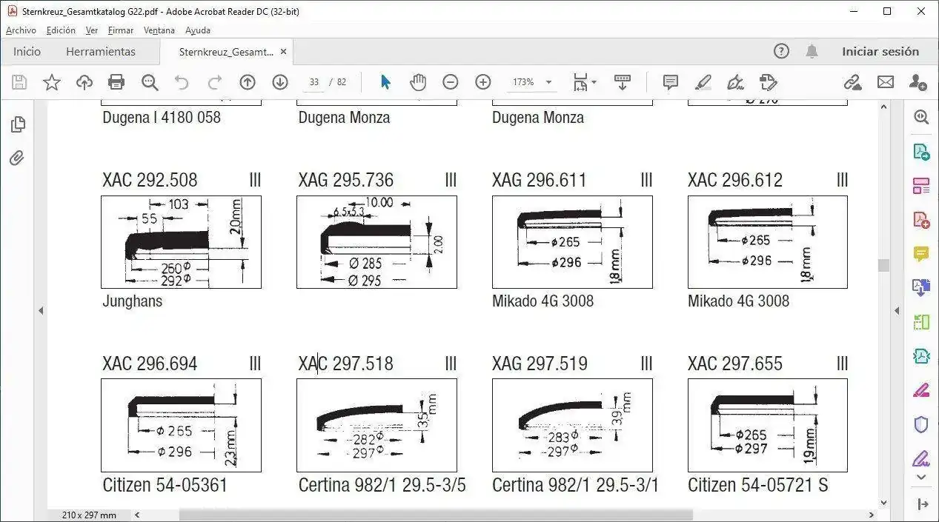939x522 pixels.
Task: Select the Hand pan tool
Action: [418, 82]
